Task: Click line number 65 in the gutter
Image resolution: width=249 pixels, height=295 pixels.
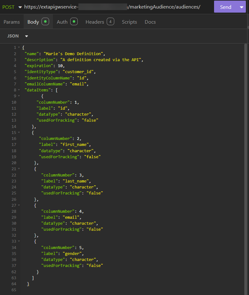Action: click(x=14, y=290)
